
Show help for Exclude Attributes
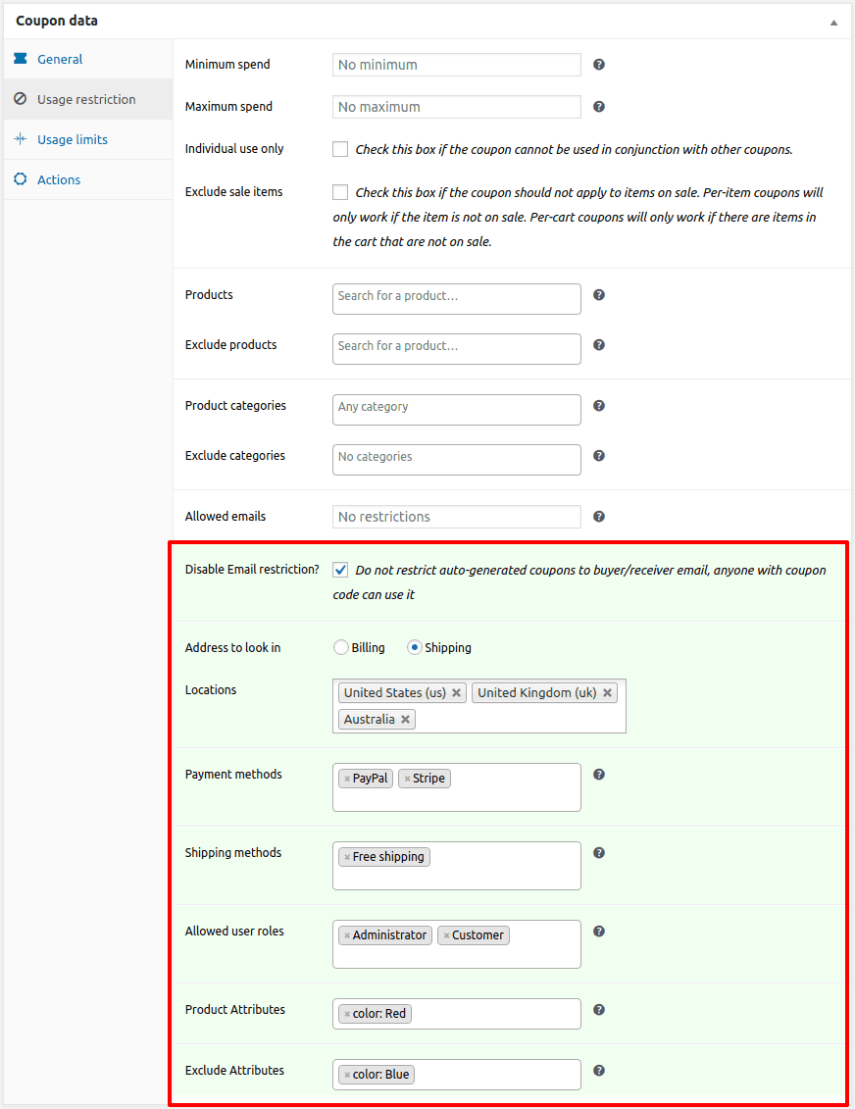(599, 1071)
